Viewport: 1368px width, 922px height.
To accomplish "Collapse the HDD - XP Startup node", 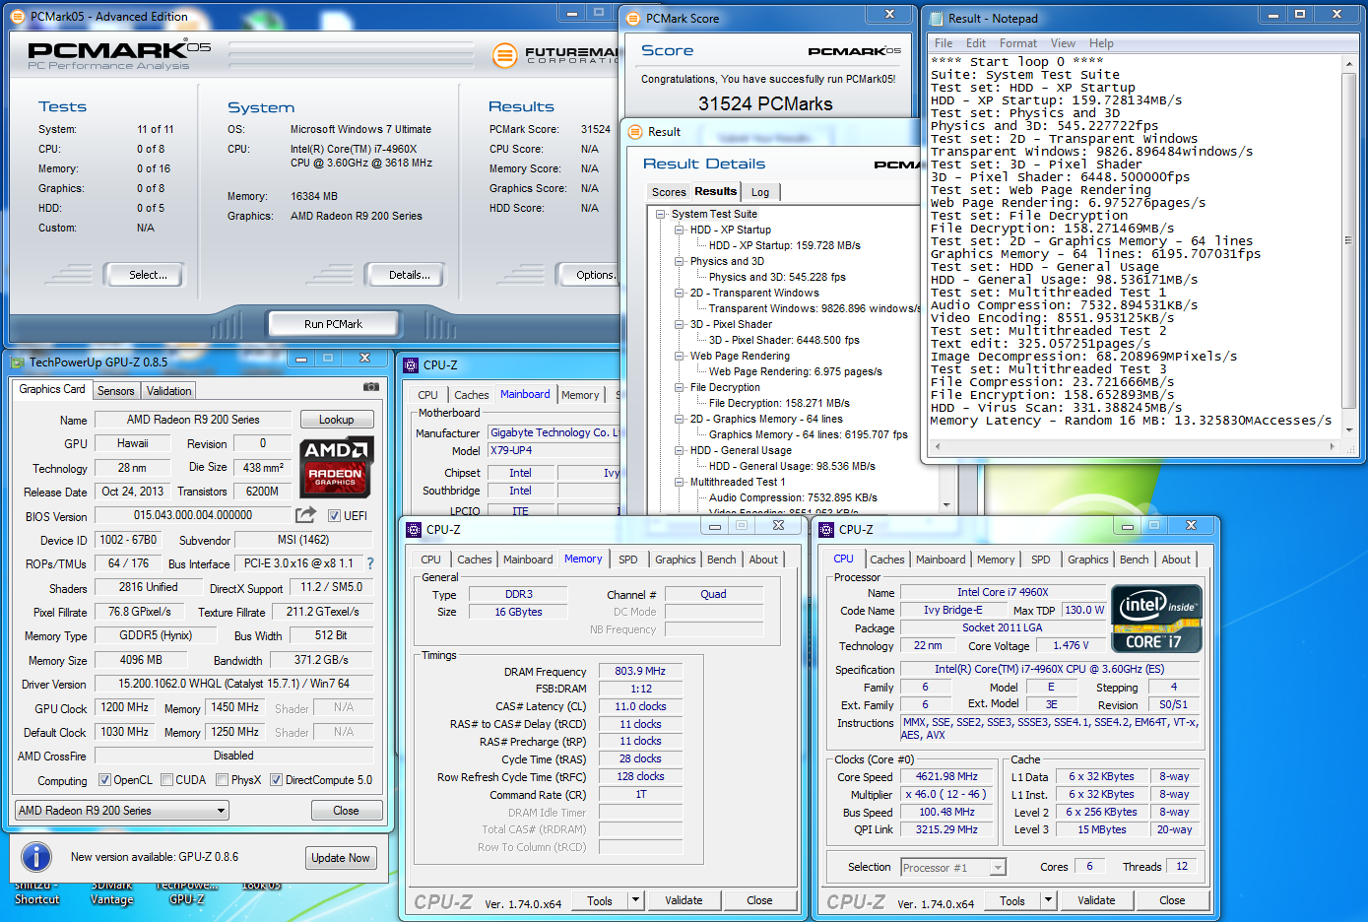I will pyautogui.click(x=679, y=230).
